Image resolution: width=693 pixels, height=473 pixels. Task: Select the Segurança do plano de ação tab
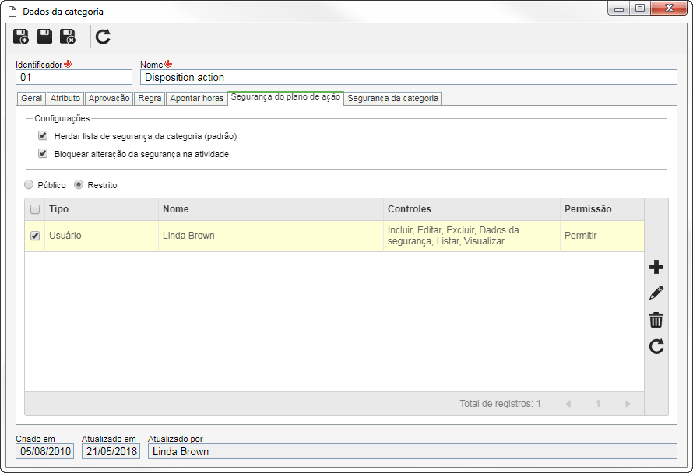click(286, 97)
